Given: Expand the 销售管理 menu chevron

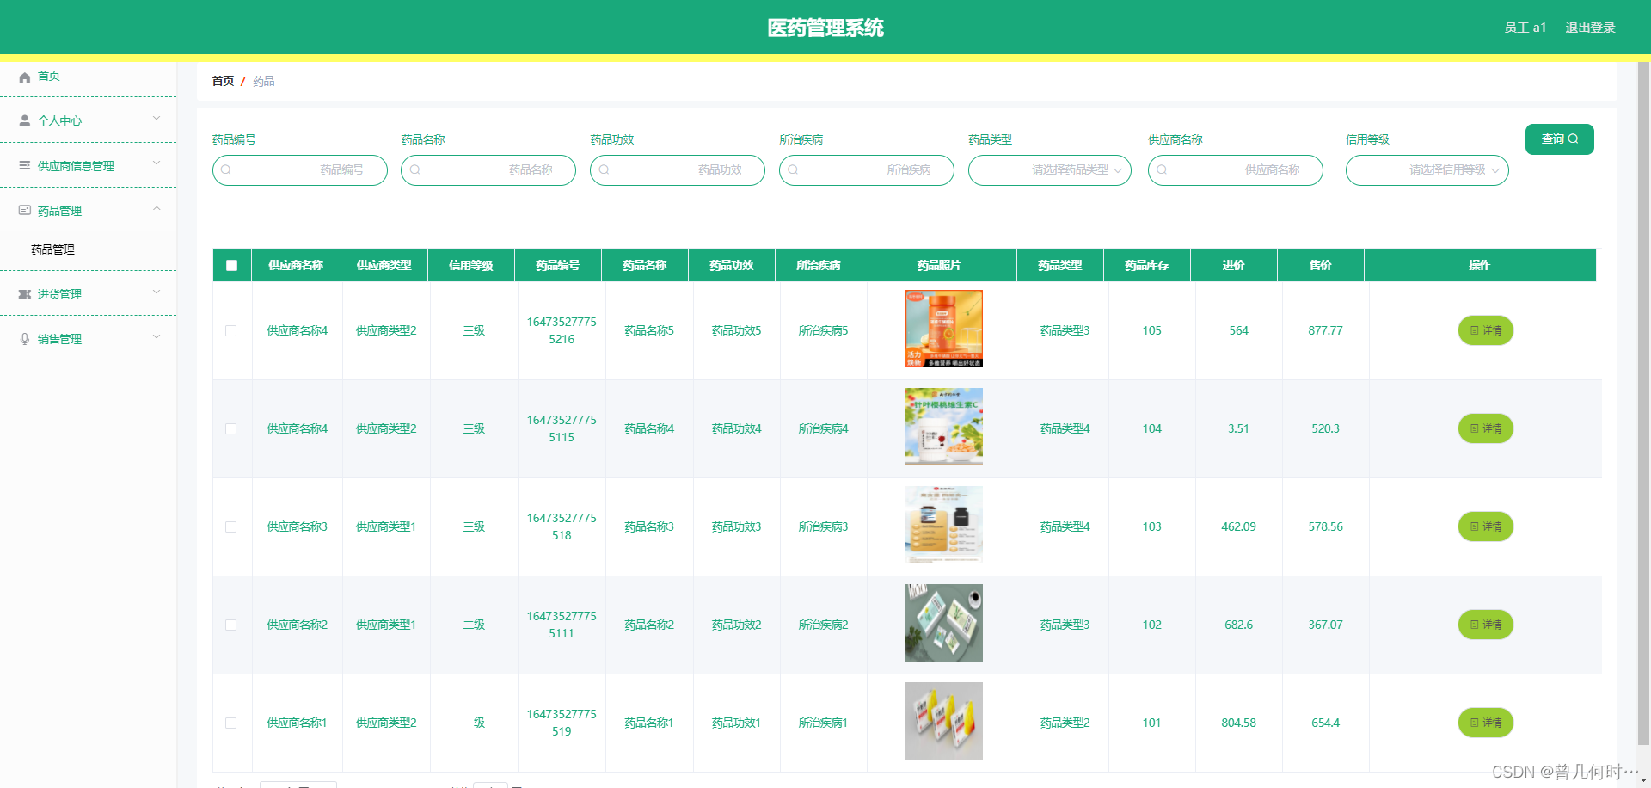Looking at the screenshot, I should [x=157, y=336].
